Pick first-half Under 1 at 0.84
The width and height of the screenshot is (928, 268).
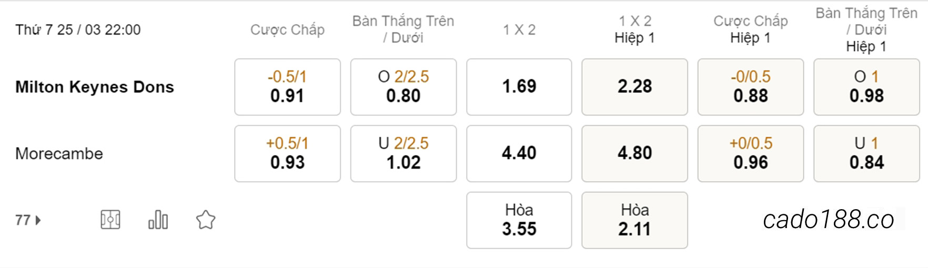point(866,153)
